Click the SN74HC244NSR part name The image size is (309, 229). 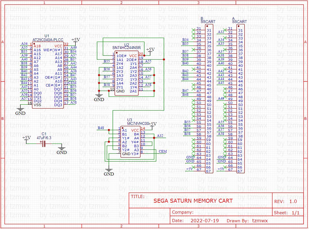tap(126, 48)
